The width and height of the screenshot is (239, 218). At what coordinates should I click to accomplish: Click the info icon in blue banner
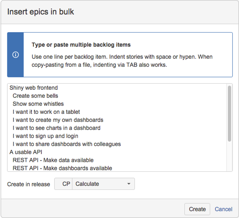(16, 55)
